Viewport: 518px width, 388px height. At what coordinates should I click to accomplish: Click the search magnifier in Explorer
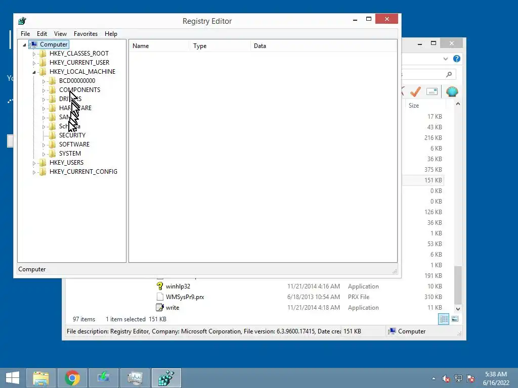tap(449, 75)
